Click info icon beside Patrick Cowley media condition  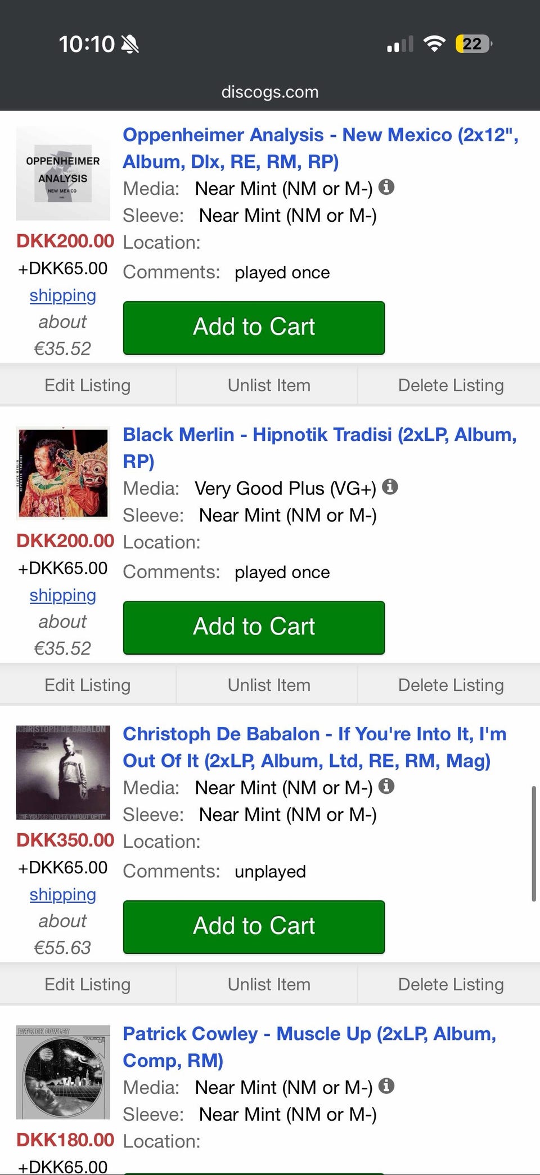point(386,1085)
